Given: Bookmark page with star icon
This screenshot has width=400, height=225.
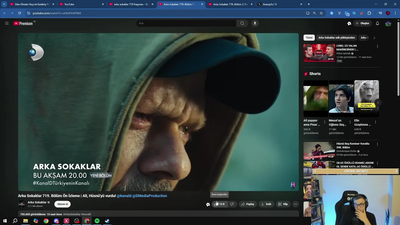Looking at the screenshot, I should tap(321, 13).
